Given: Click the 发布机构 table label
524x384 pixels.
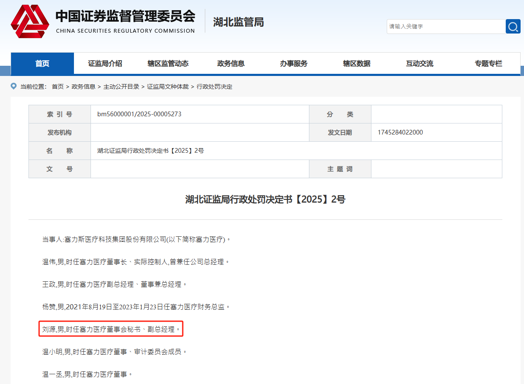Looking at the screenshot, I should coord(59,132).
